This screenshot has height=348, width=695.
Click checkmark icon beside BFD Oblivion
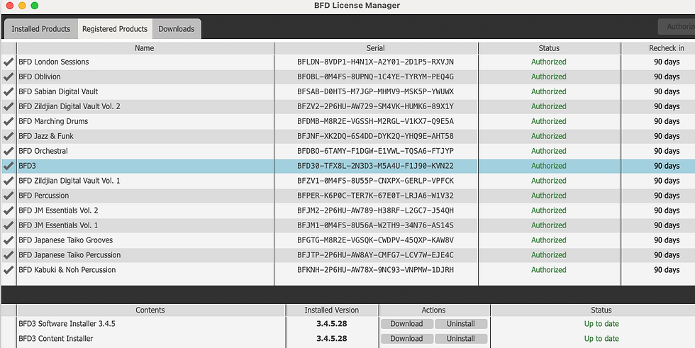8,77
